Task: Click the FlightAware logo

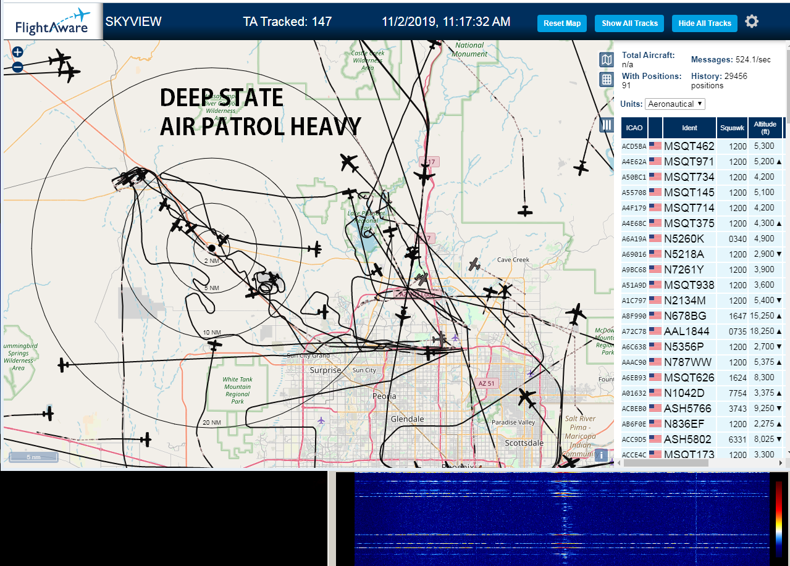Action: click(52, 22)
